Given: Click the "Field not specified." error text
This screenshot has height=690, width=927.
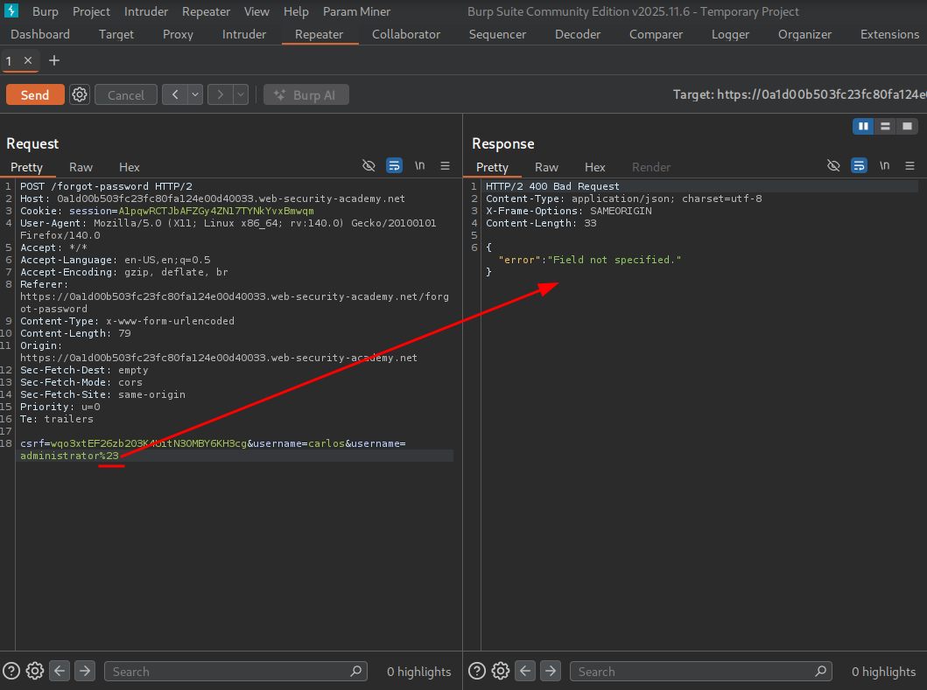Looking at the screenshot, I should point(614,260).
